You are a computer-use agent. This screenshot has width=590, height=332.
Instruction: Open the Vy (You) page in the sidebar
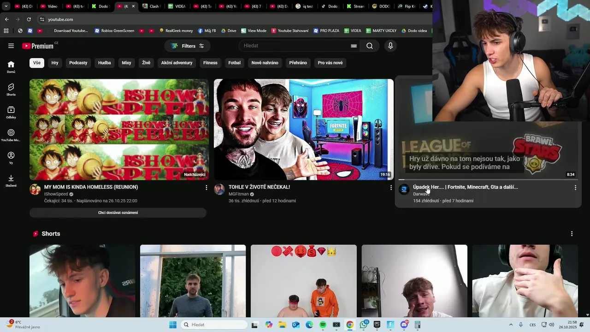tap(11, 158)
